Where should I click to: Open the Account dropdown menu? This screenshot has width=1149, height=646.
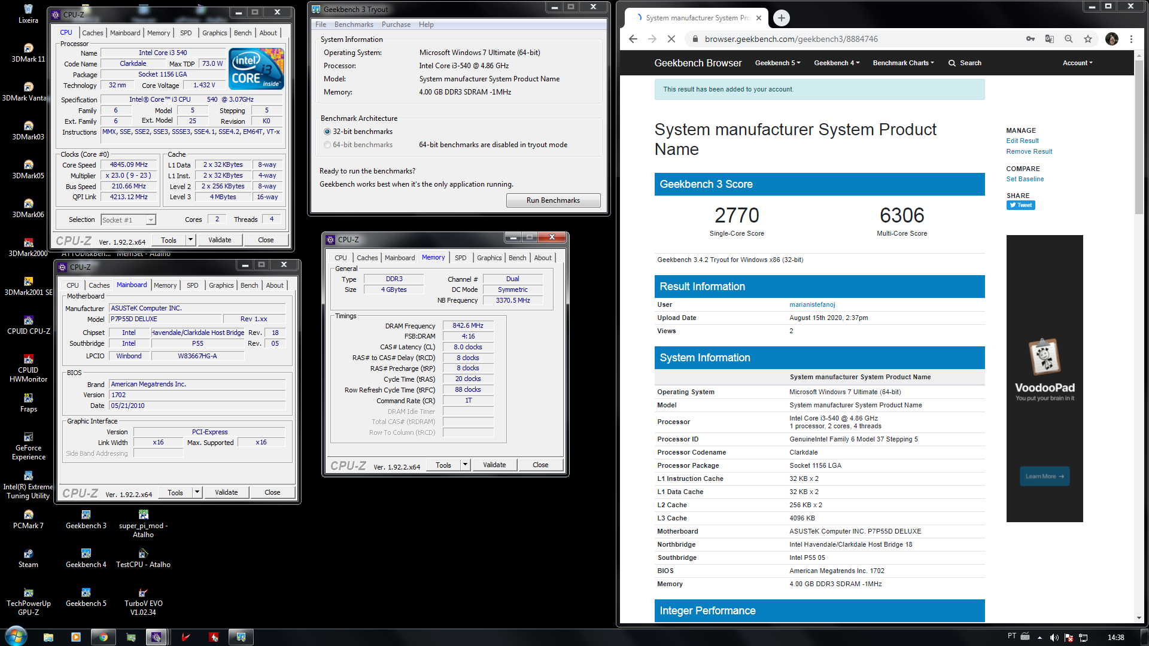coord(1077,63)
